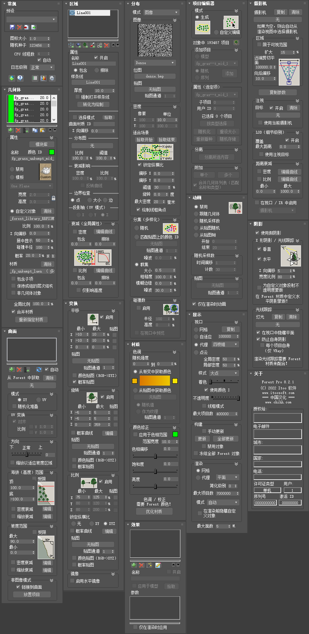The height and width of the screenshot is (634, 309).
Task: Open 代理 四棱锥 dropdown in 显示
Action: [225, 344]
